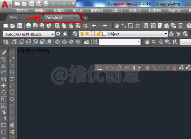Viewport: 191px width, 139px height.
Task: Click the Zoom magnifier in the view toolbar
Action: [154, 42]
